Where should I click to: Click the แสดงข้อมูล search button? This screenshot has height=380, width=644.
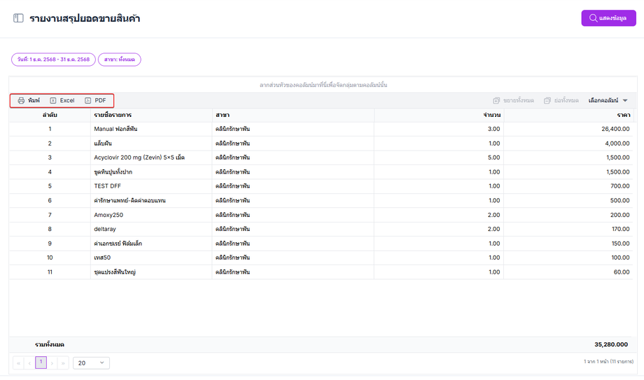(608, 18)
